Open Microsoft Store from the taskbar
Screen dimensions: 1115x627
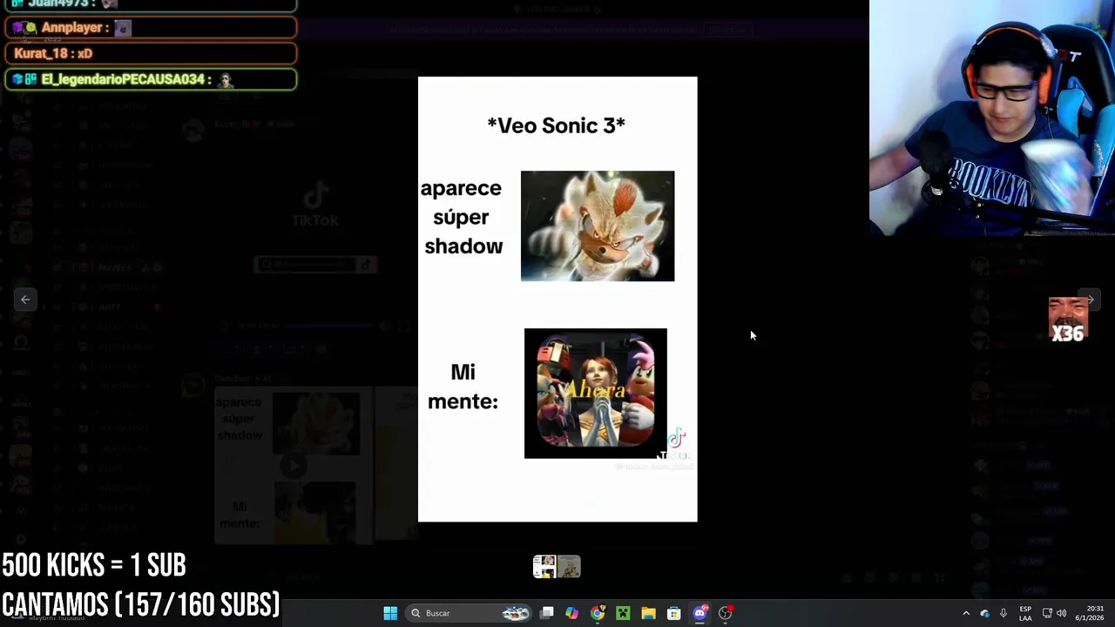tap(673, 613)
